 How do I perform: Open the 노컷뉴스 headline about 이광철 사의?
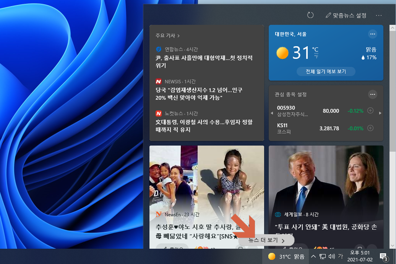click(x=204, y=126)
